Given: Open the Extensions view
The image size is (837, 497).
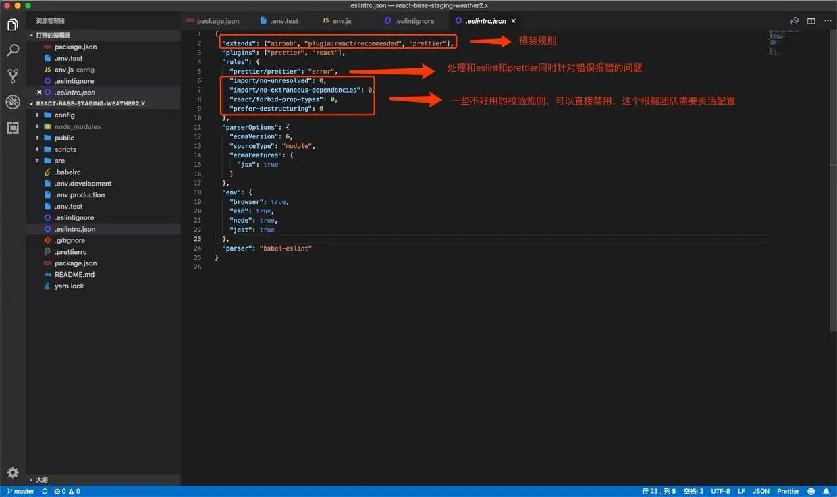Looking at the screenshot, I should [x=13, y=128].
